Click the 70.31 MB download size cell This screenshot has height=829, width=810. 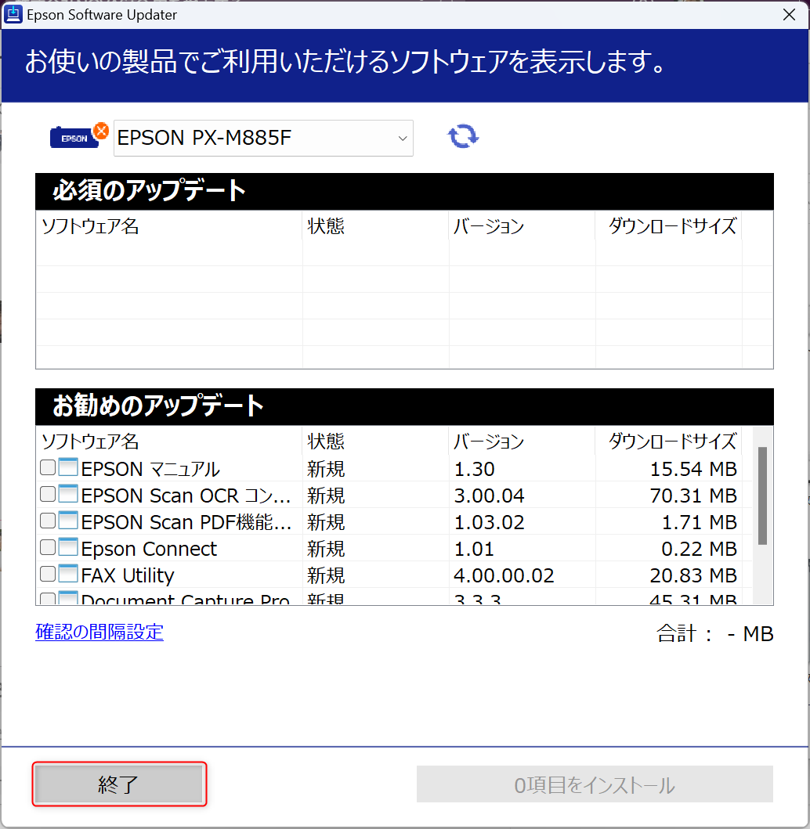[x=693, y=496]
